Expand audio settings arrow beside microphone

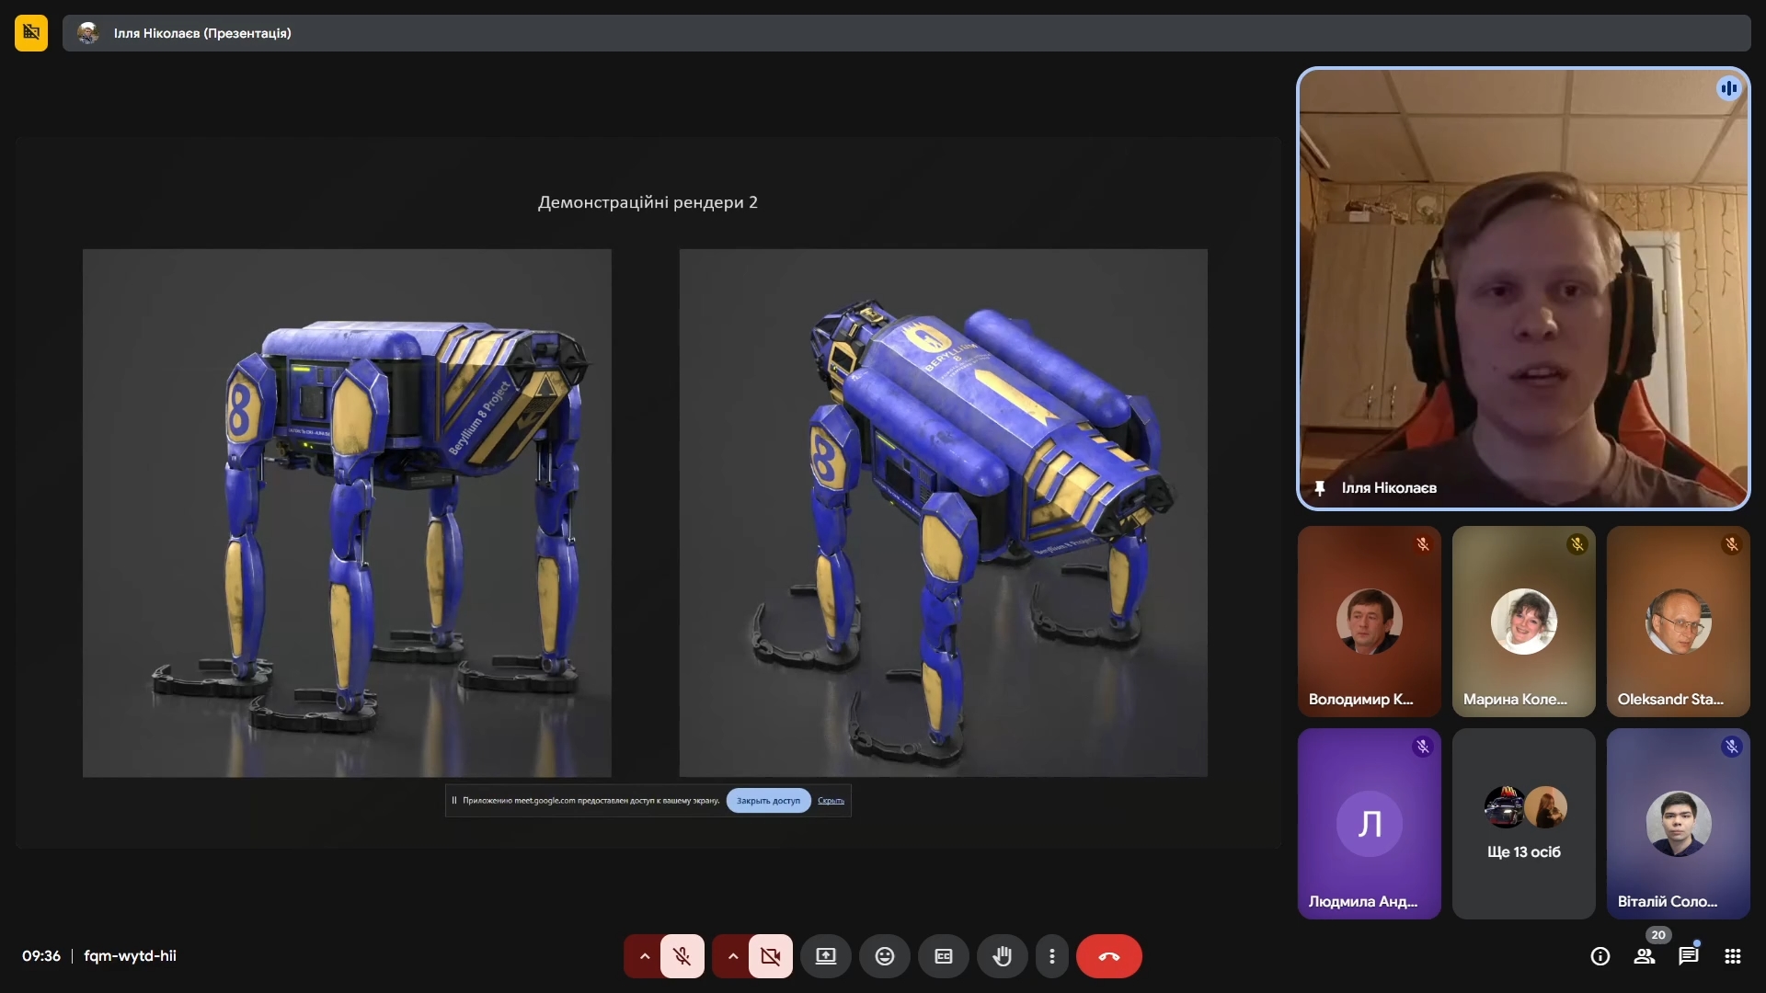click(644, 956)
